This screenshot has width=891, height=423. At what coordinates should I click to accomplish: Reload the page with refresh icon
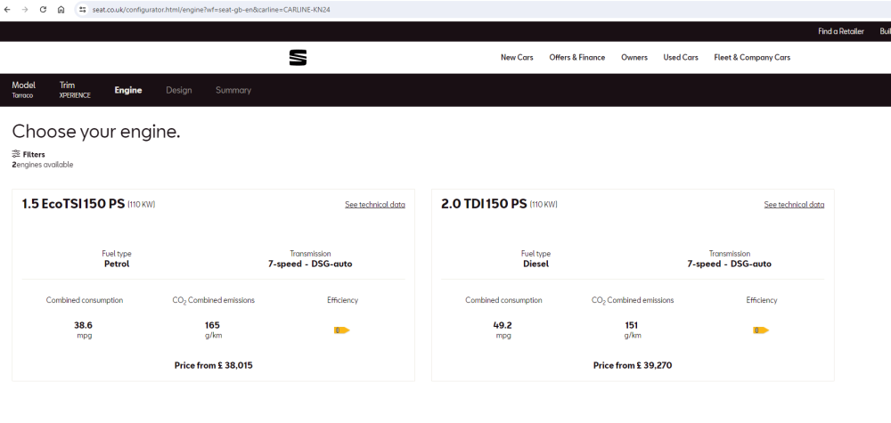(x=43, y=10)
